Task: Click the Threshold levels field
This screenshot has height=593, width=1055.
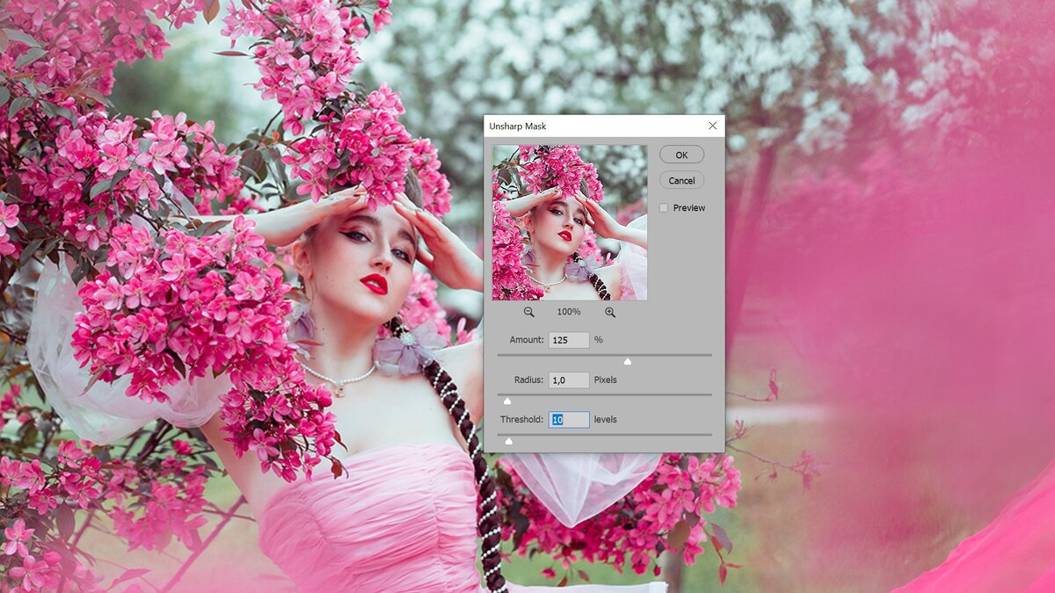Action: [x=569, y=420]
